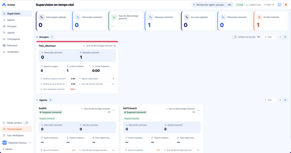Click the Présentés (entrant) phone icon
The height and width of the screenshot is (153, 291).
pos(223,17)
